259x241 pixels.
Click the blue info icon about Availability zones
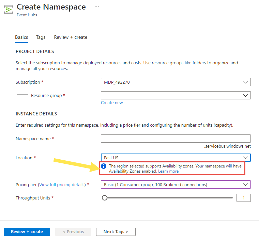[104, 166]
